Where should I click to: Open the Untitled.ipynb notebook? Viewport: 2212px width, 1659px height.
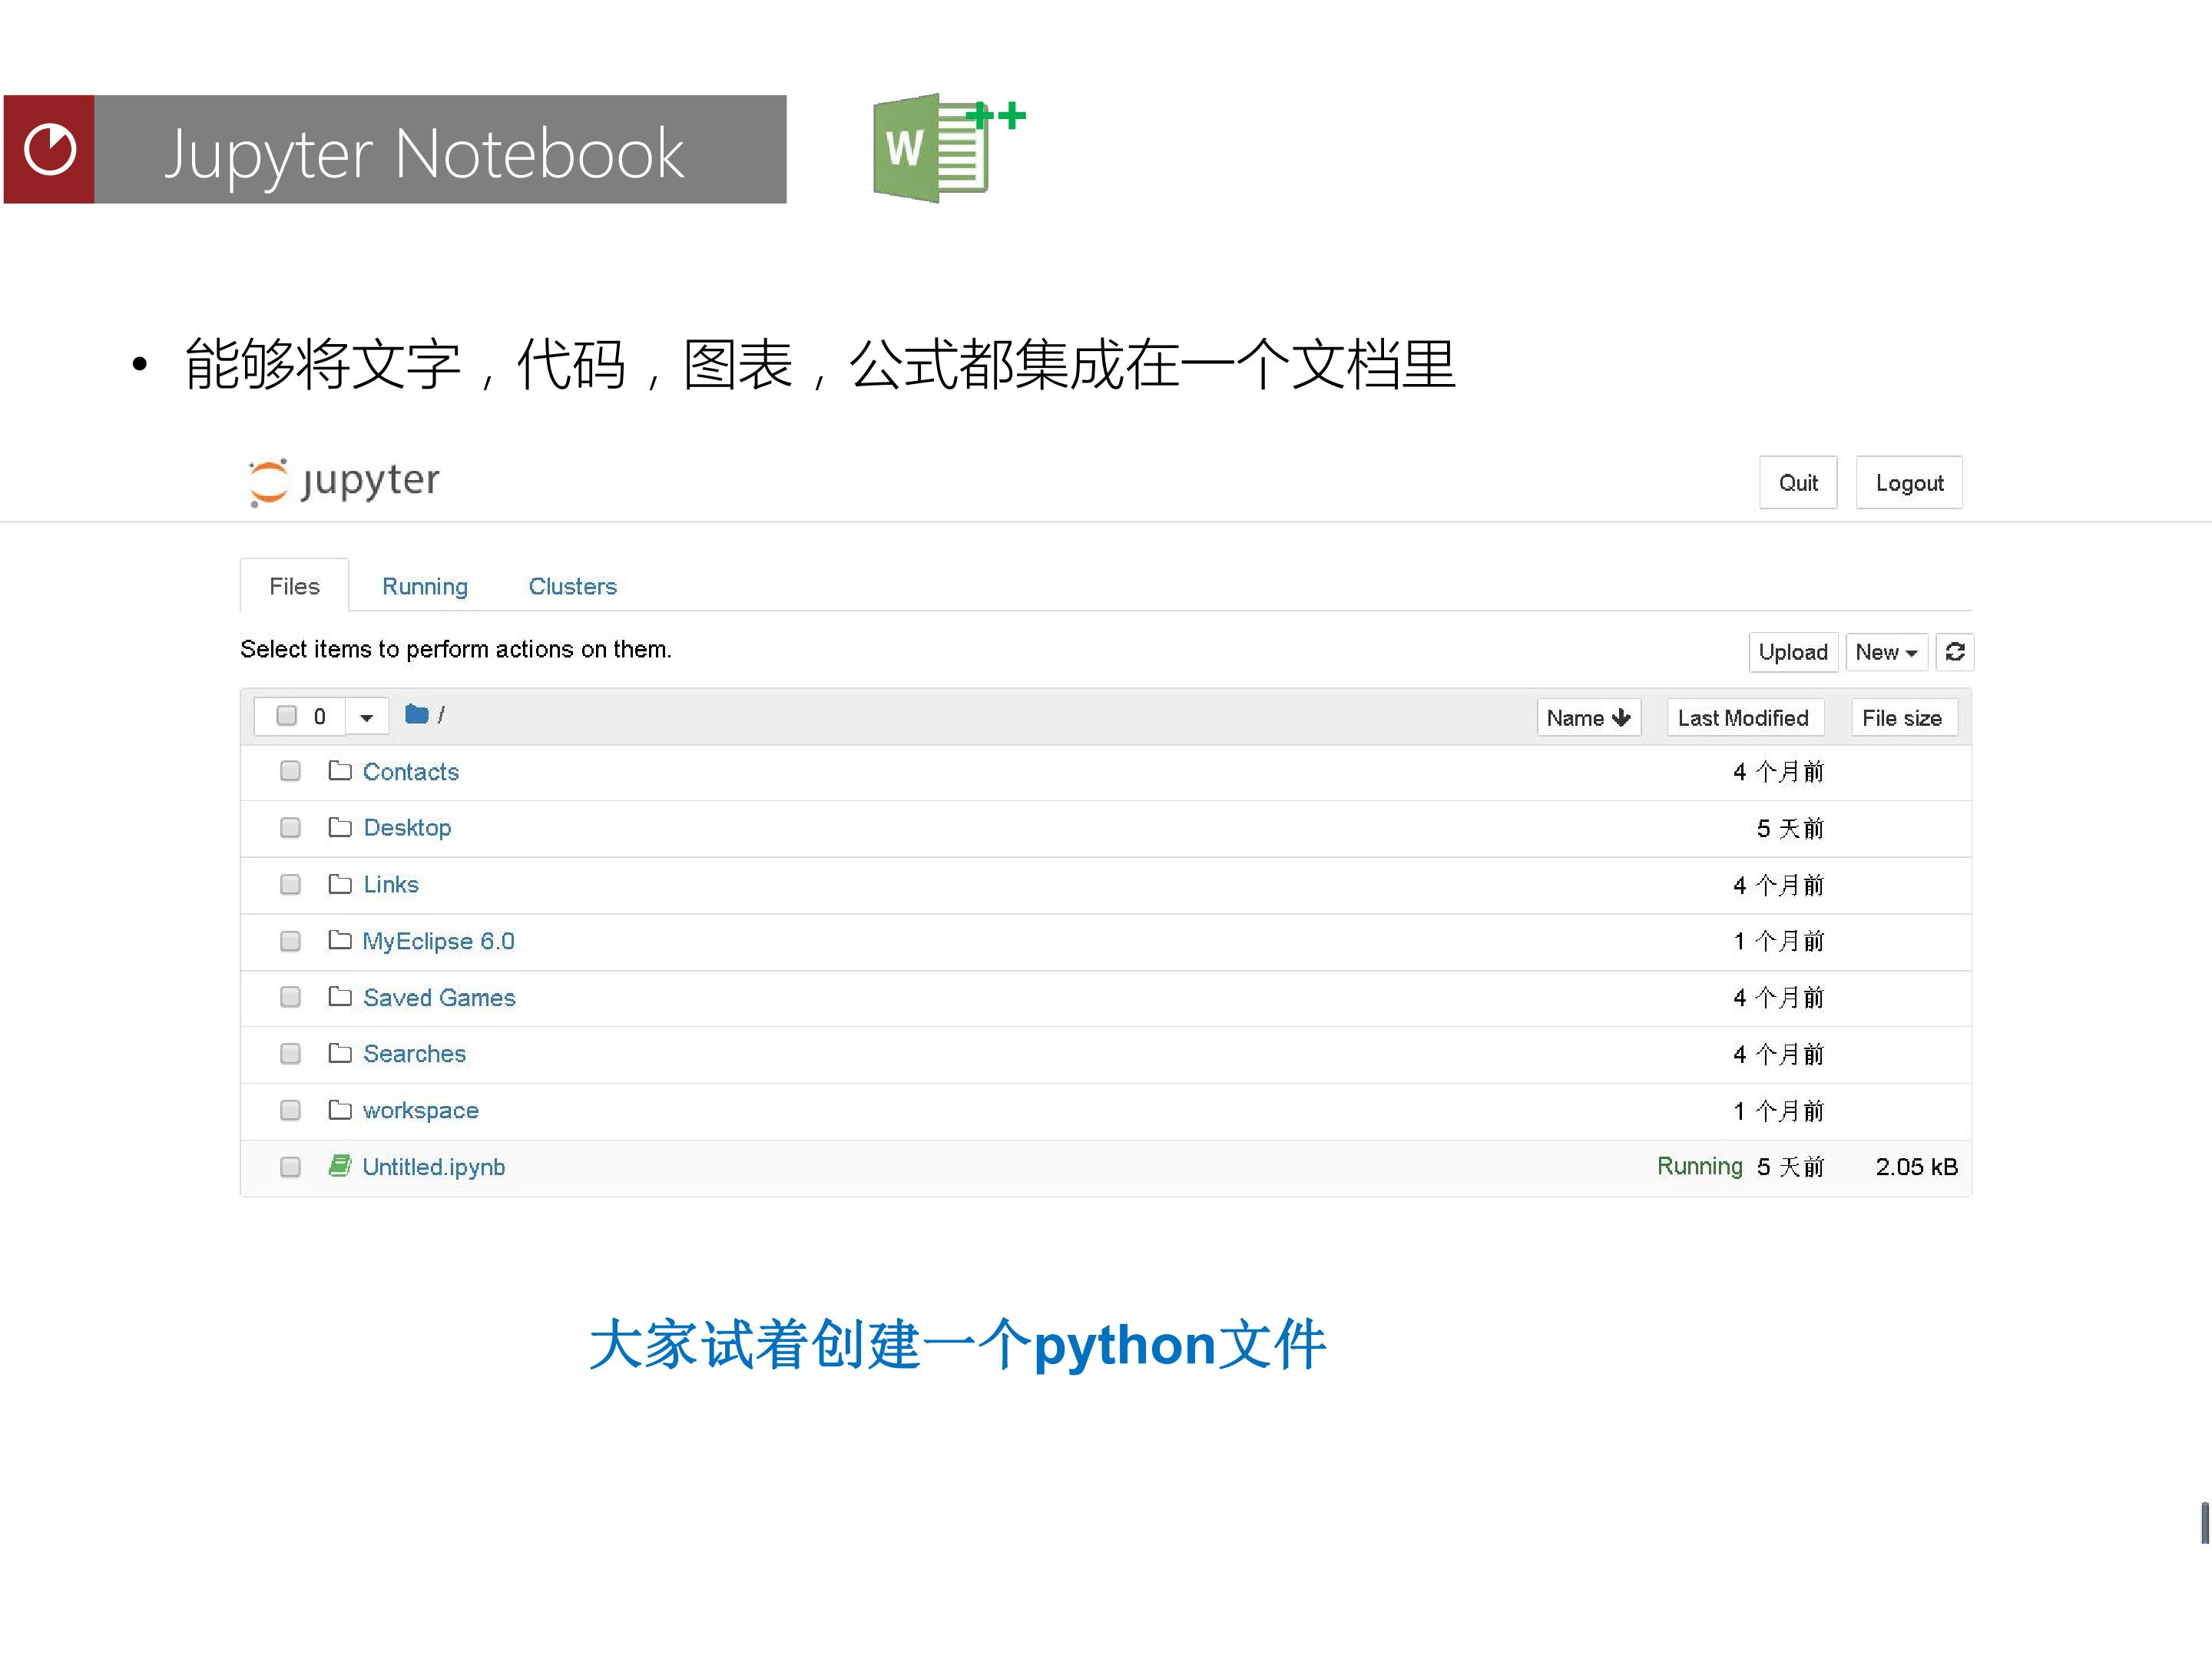coord(433,1167)
